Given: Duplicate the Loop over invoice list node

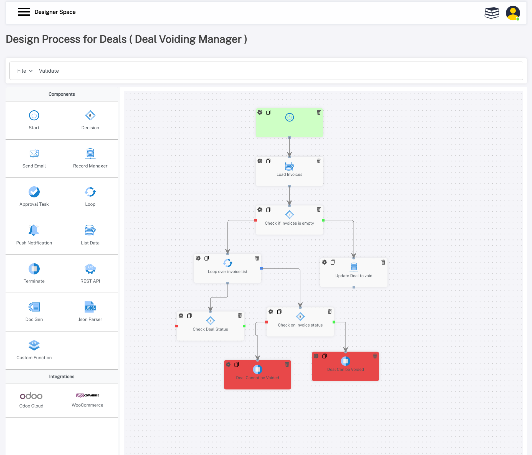Looking at the screenshot, I should coord(207,258).
